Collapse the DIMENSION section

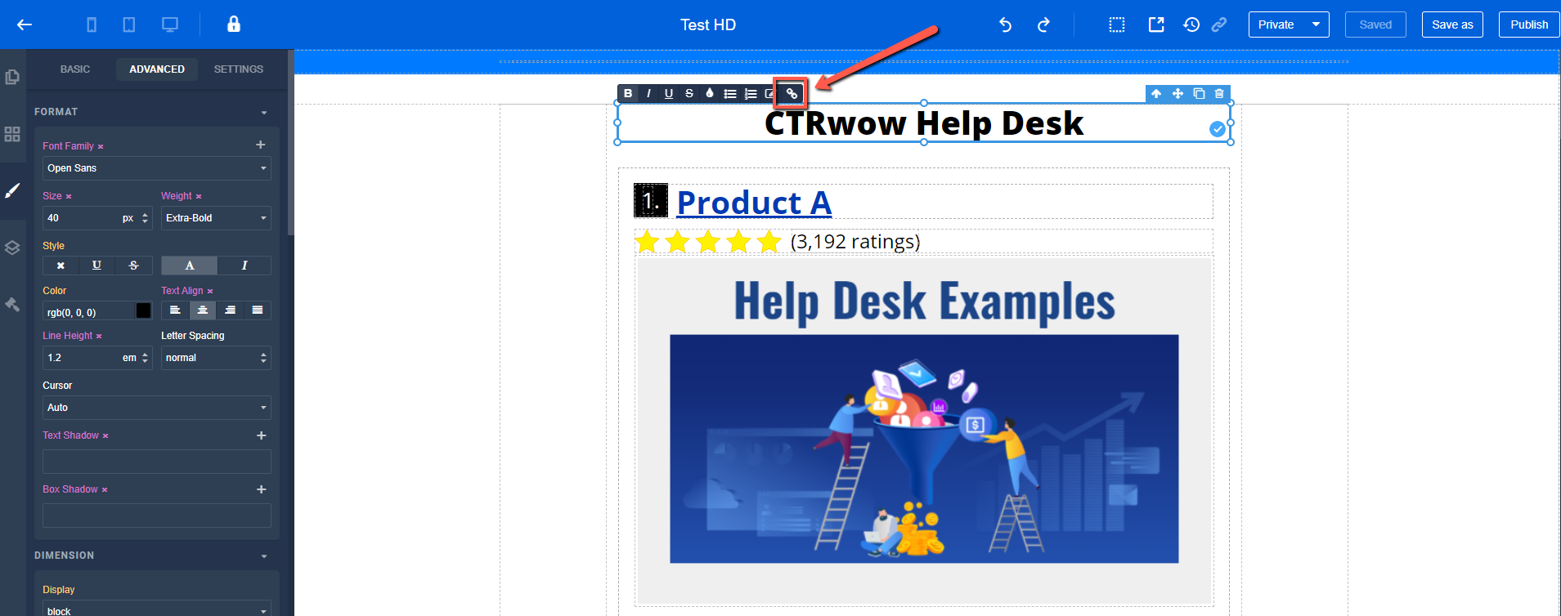[x=264, y=556]
